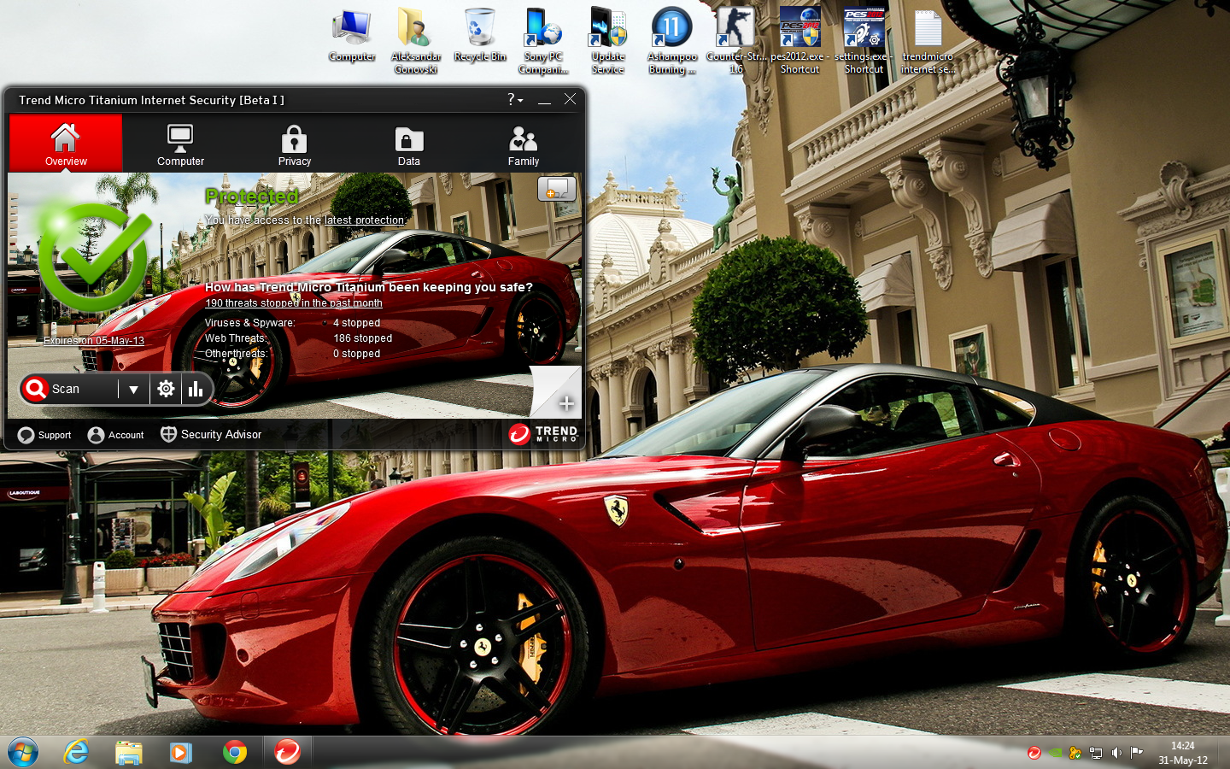
Task: Click the 'latest protection' link
Action: [364, 220]
